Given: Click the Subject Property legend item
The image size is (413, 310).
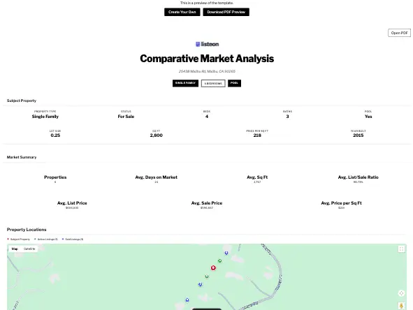Looking at the screenshot, I should click(x=18, y=239).
